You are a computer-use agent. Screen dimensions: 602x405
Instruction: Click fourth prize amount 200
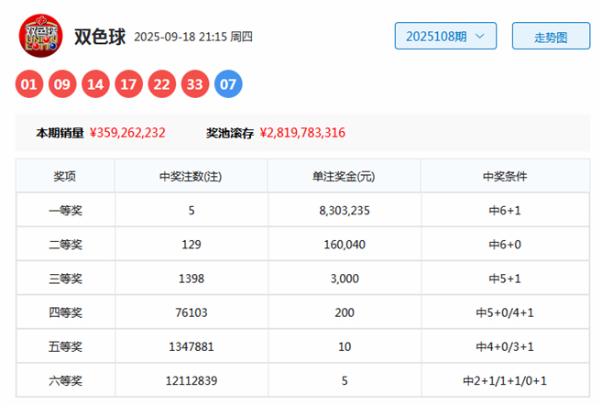[x=345, y=312]
